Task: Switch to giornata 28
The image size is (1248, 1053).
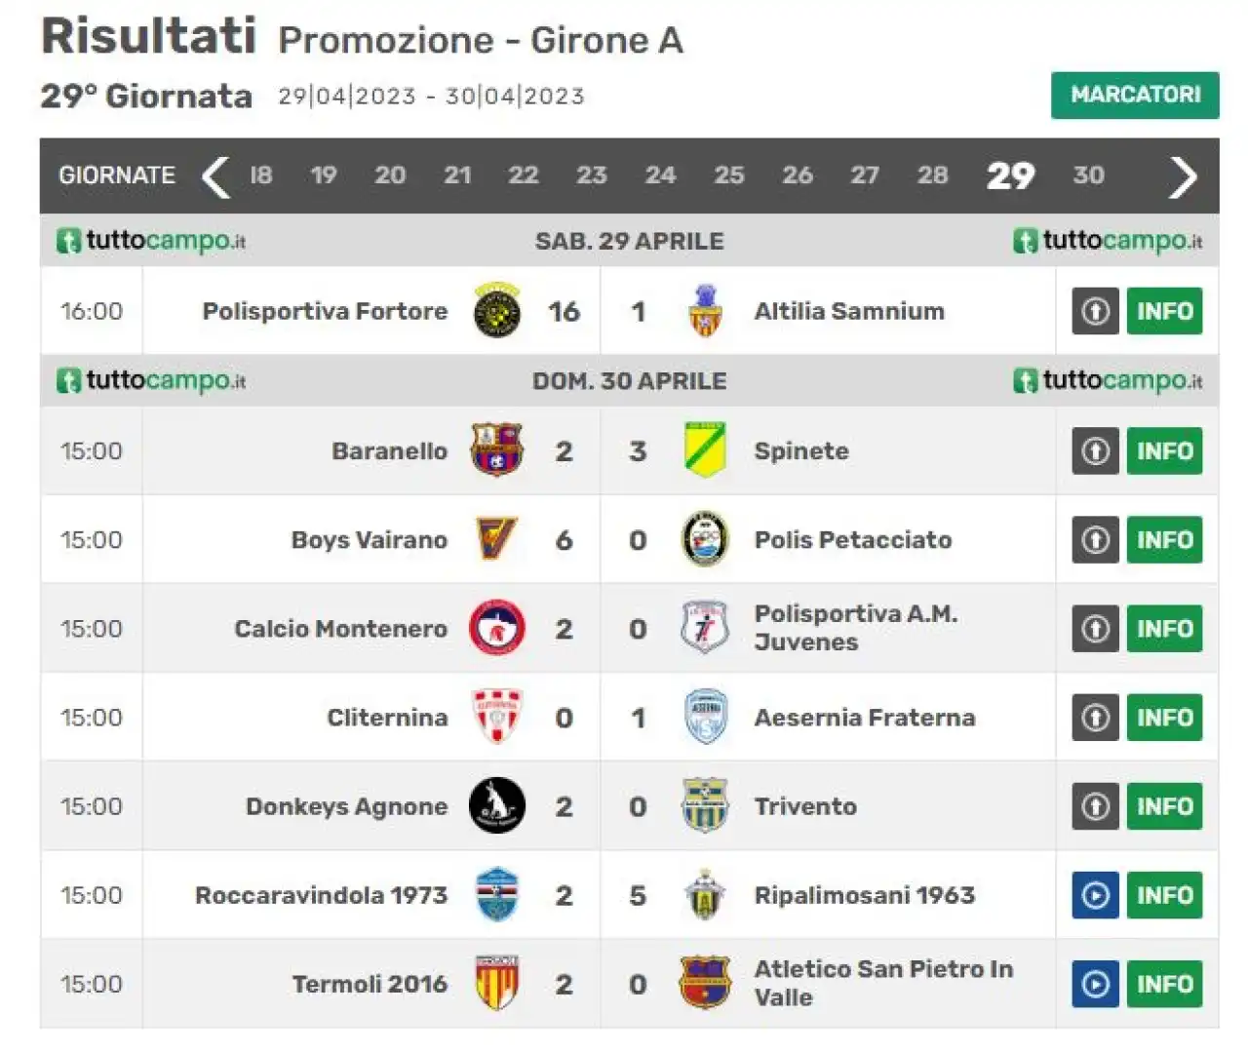Action: click(932, 175)
